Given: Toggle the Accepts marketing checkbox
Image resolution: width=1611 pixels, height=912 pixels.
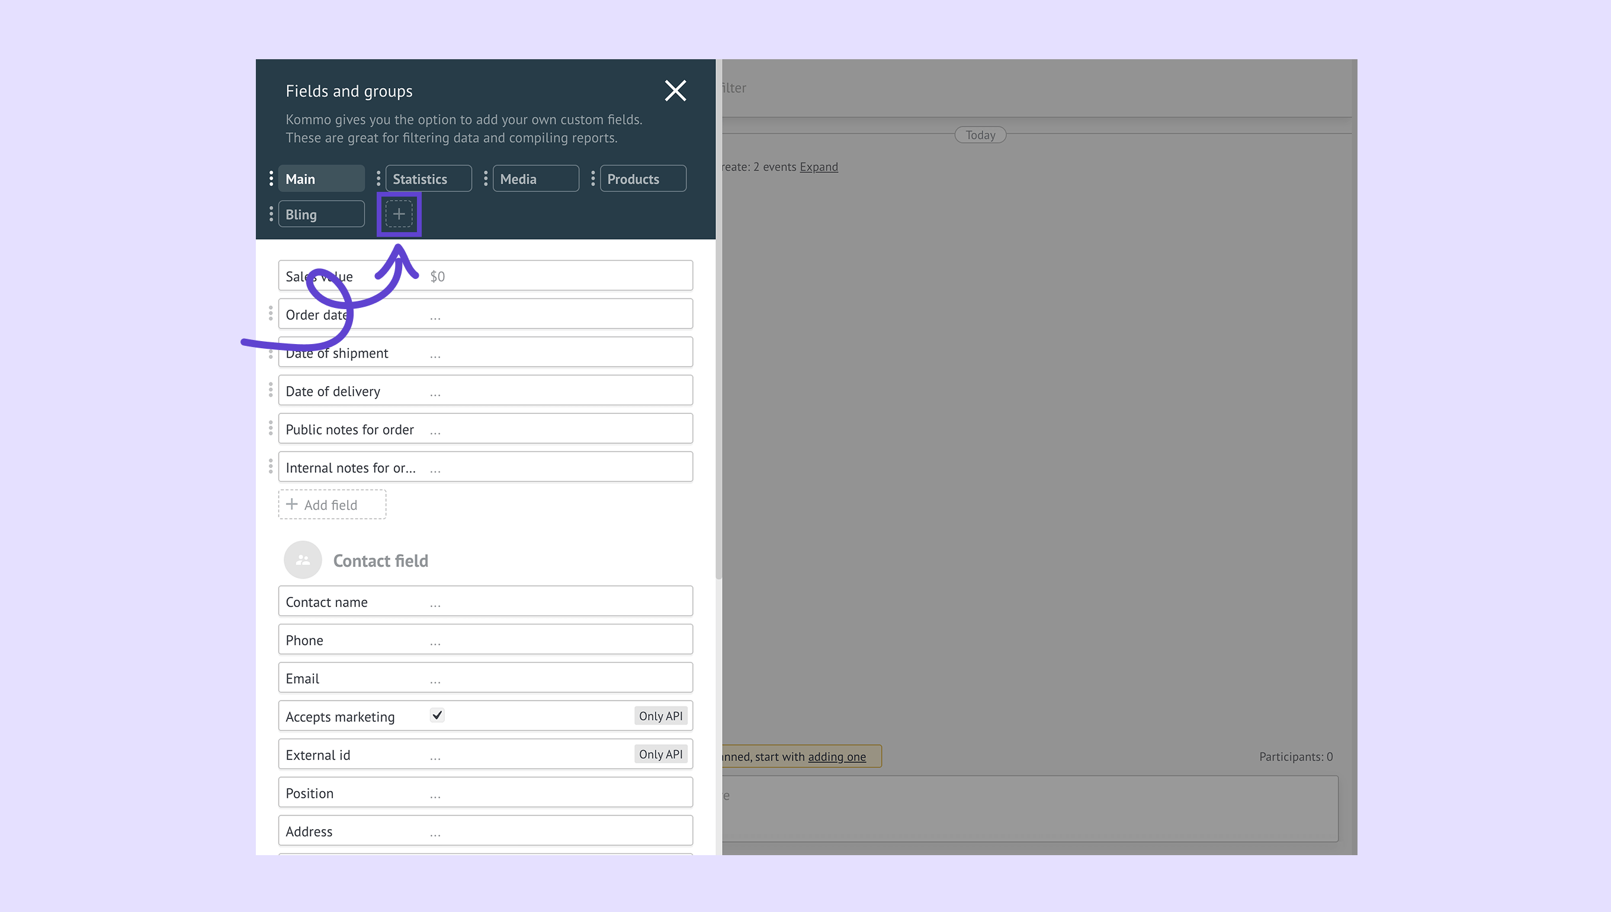Looking at the screenshot, I should pyautogui.click(x=437, y=715).
